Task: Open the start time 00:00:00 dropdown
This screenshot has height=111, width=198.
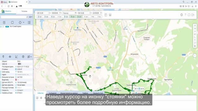Action: coord(56,13)
